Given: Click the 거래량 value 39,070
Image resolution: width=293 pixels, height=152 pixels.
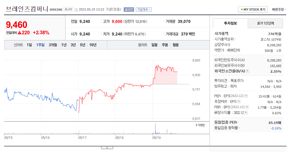Looking at the screenshot, I should tap(184, 21).
